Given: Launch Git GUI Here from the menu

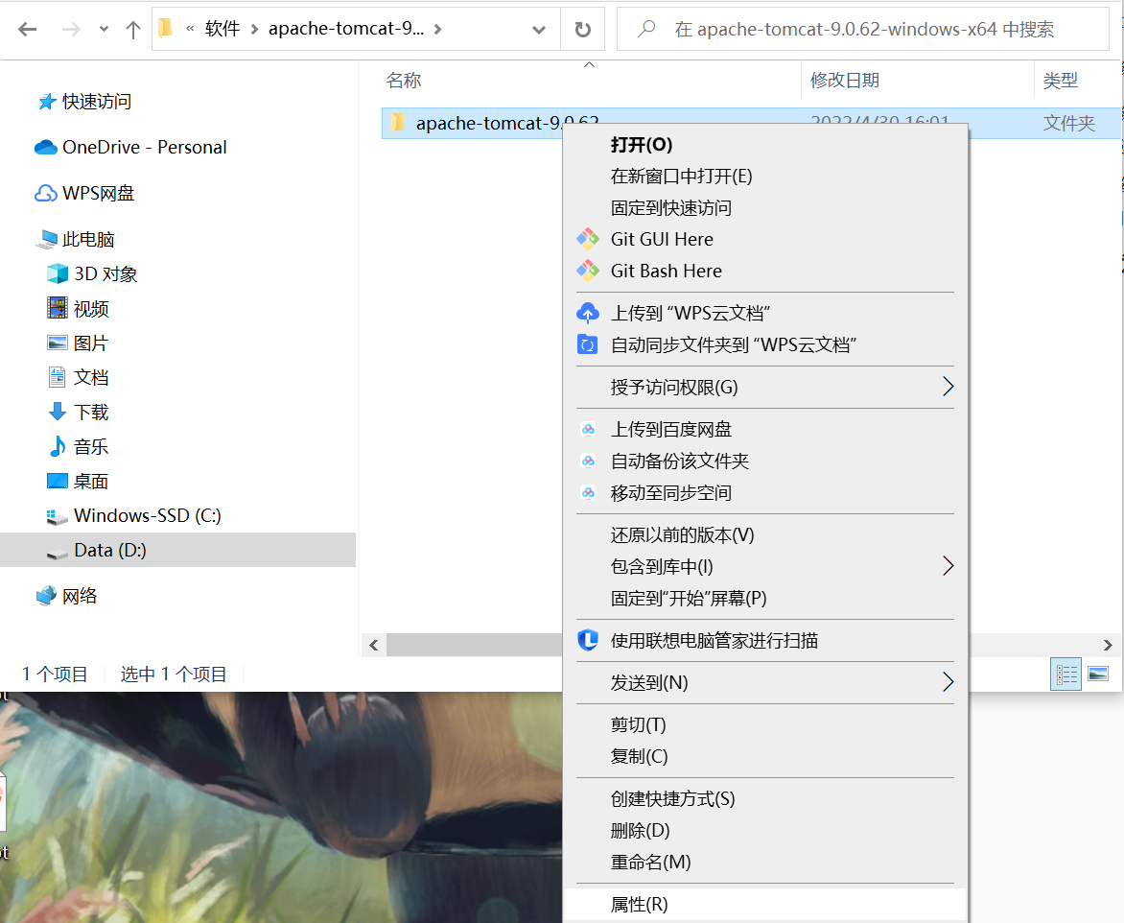Looking at the screenshot, I should pyautogui.click(x=765, y=240).
